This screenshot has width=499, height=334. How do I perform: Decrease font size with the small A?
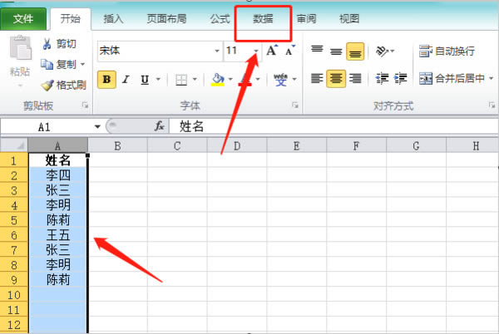pyautogui.click(x=289, y=52)
